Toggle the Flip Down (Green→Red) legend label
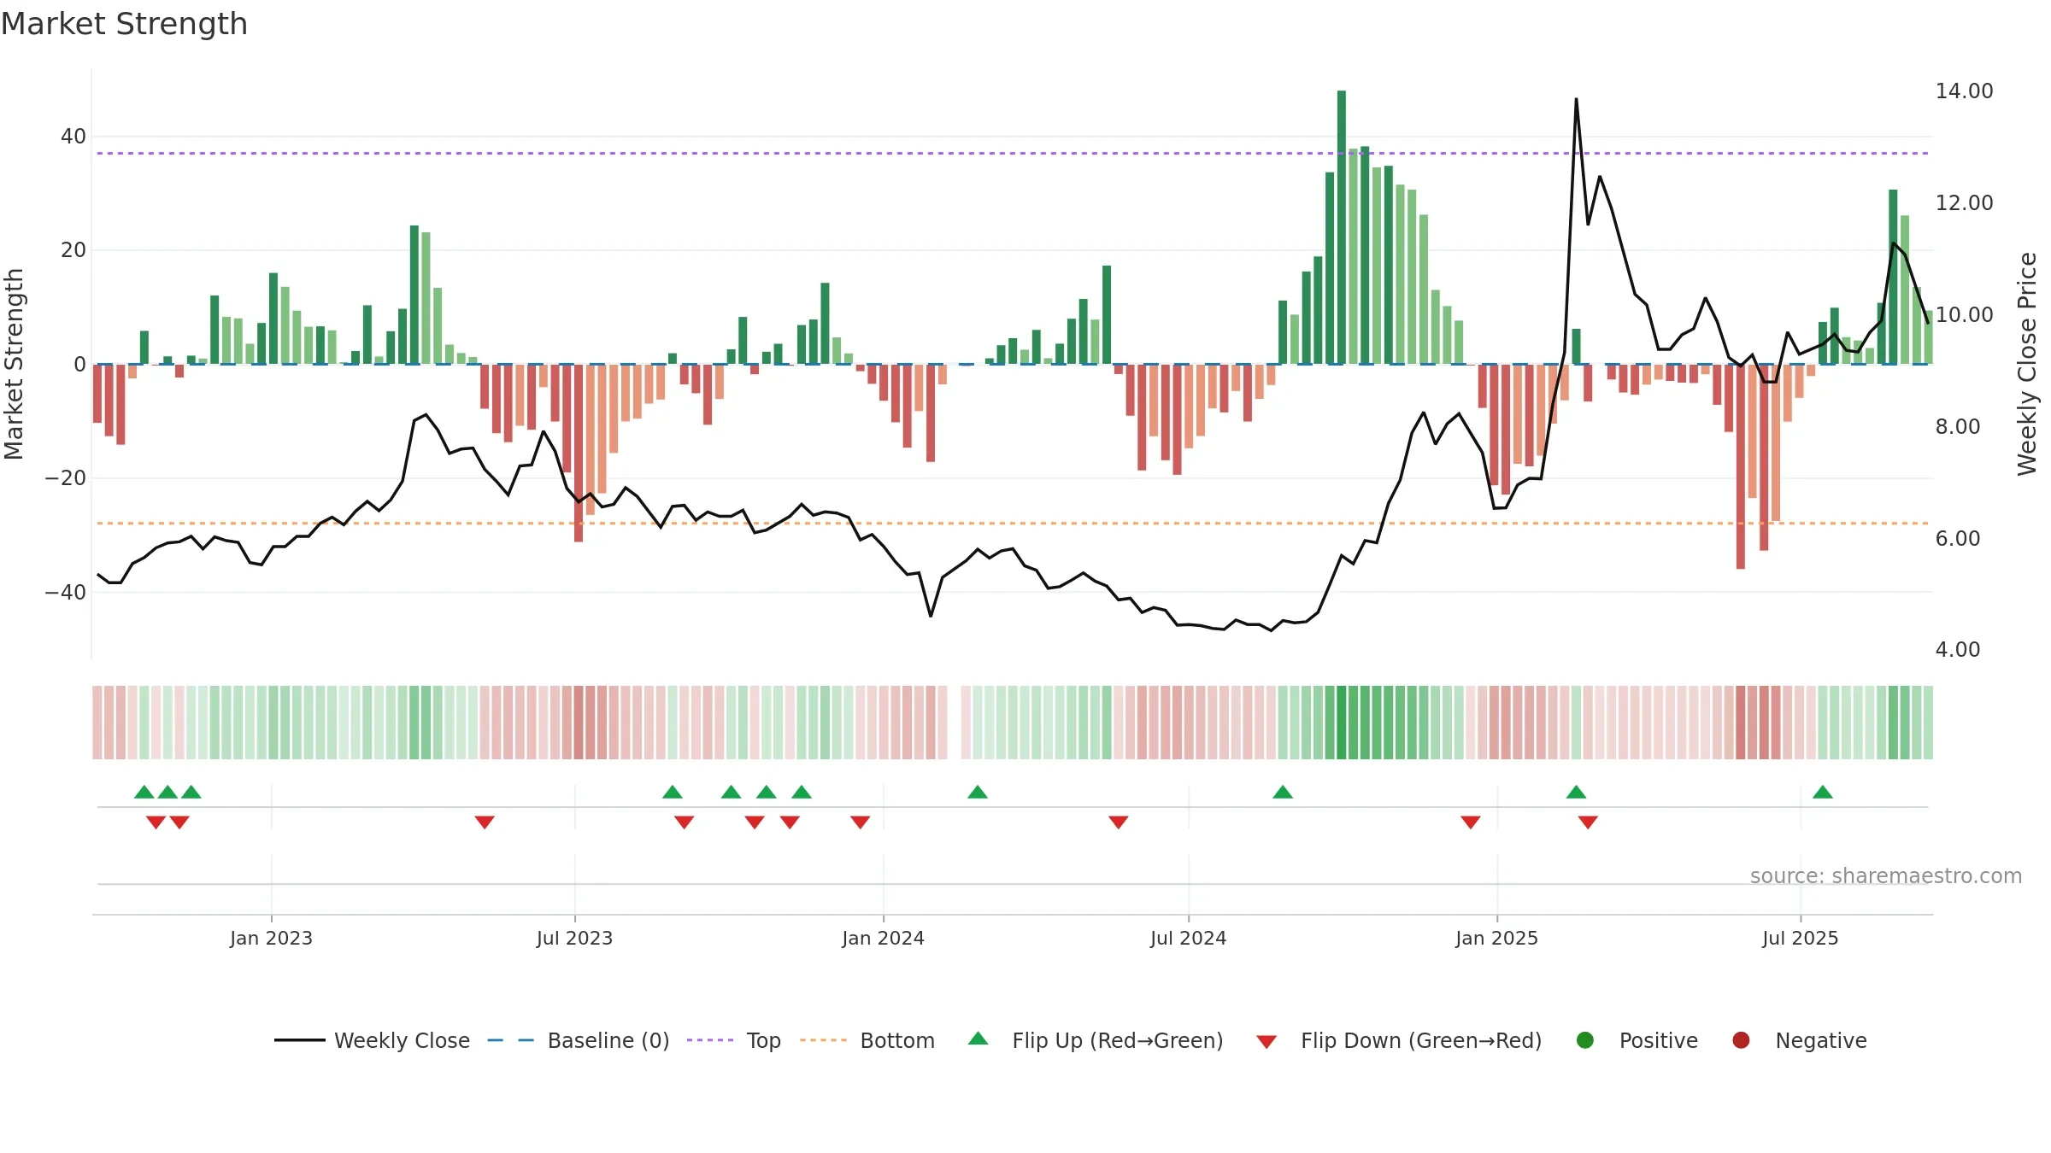 point(1421,1040)
